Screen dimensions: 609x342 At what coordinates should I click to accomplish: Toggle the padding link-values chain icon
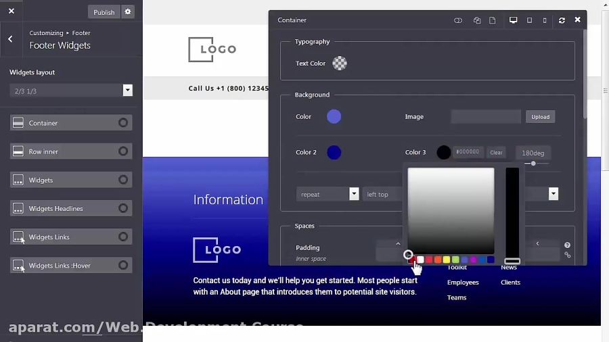[x=568, y=255]
